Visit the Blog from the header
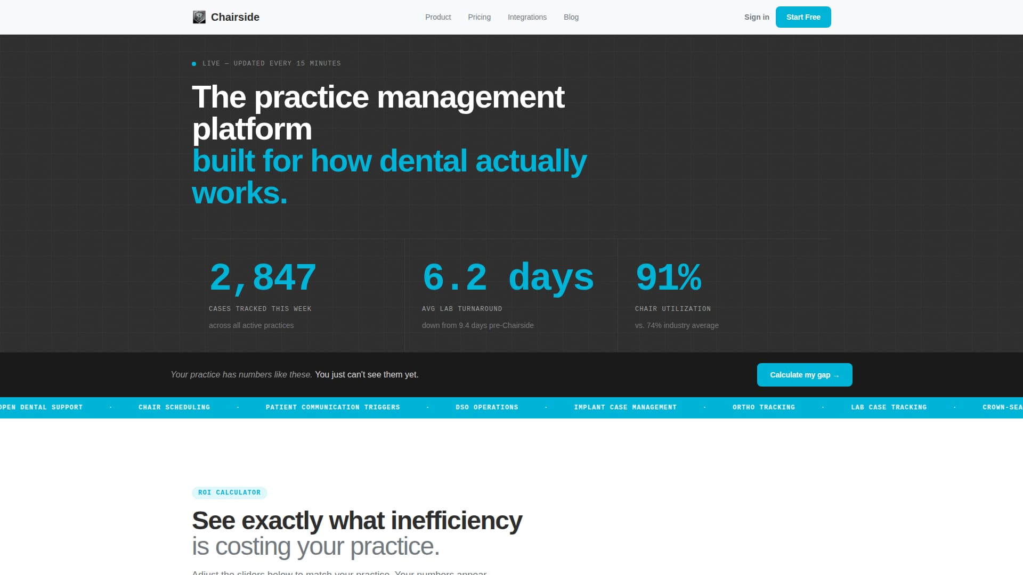The width and height of the screenshot is (1023, 575). pos(571,17)
